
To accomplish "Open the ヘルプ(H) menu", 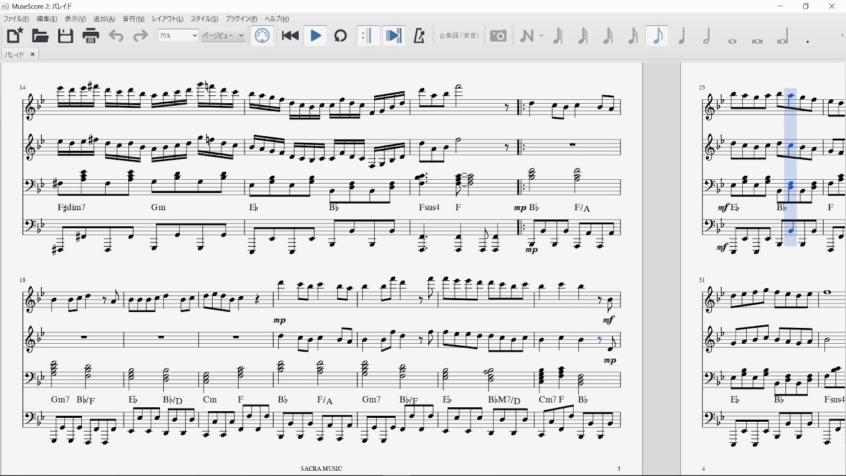I will pyautogui.click(x=277, y=19).
